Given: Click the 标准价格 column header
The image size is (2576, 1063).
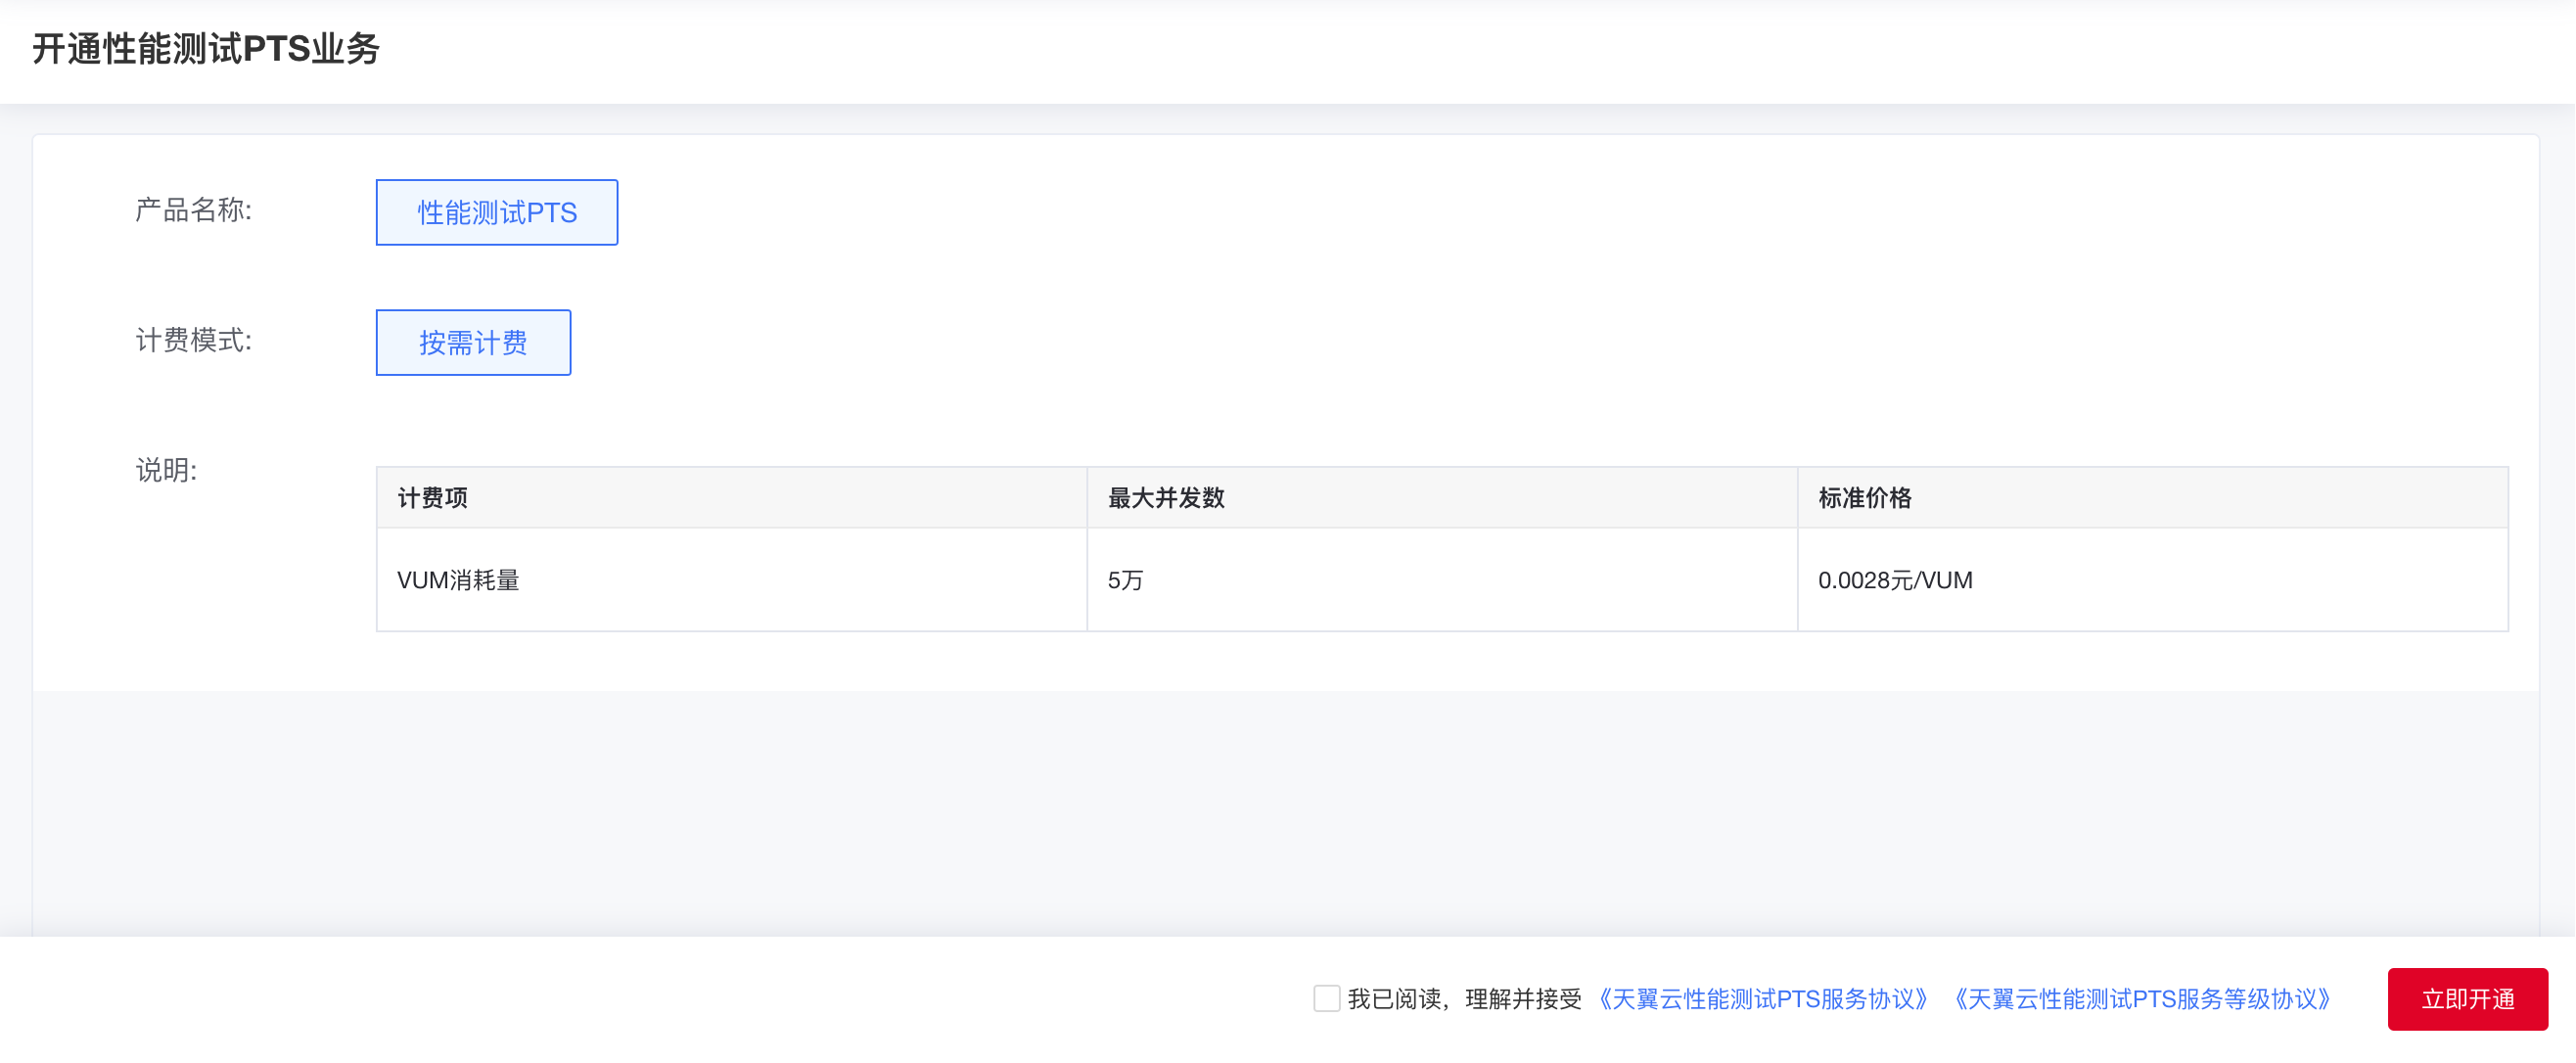Looking at the screenshot, I should pos(2153,497).
